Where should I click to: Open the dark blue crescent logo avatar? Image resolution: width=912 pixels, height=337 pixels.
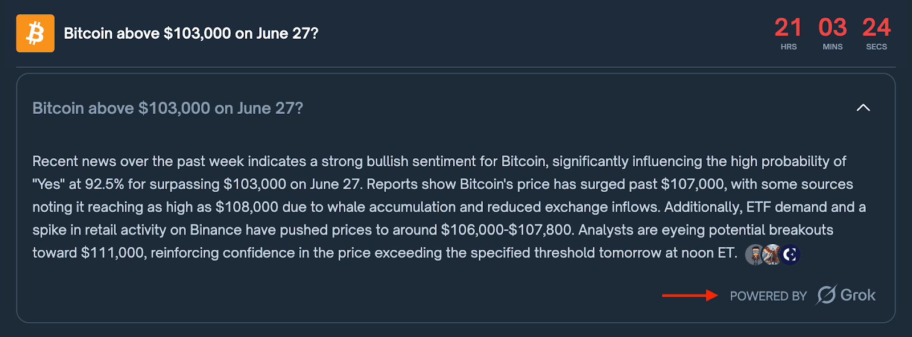pos(791,254)
